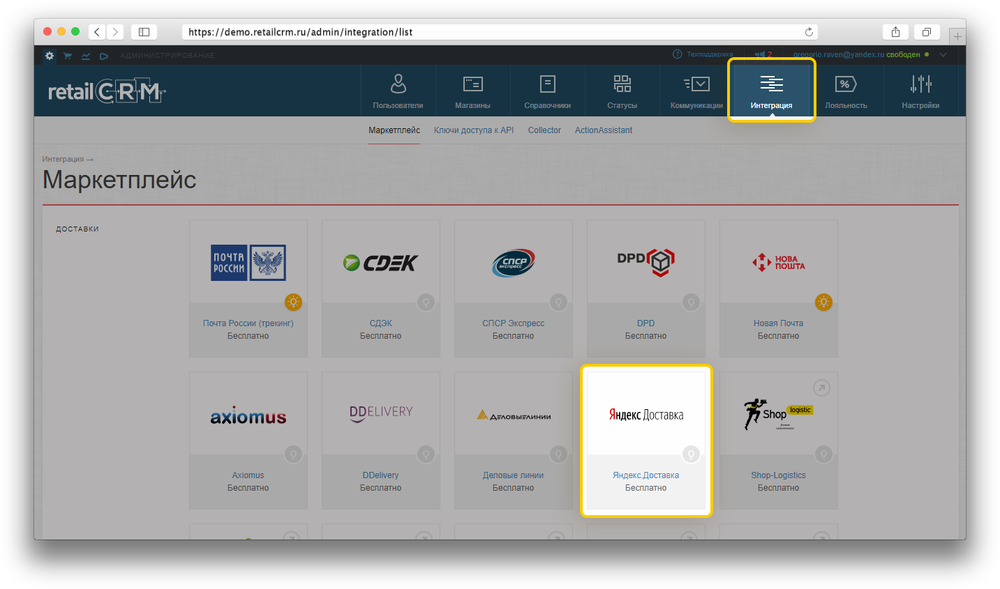Click the administration gear icon
The height and width of the screenshot is (589, 1000).
pos(50,55)
